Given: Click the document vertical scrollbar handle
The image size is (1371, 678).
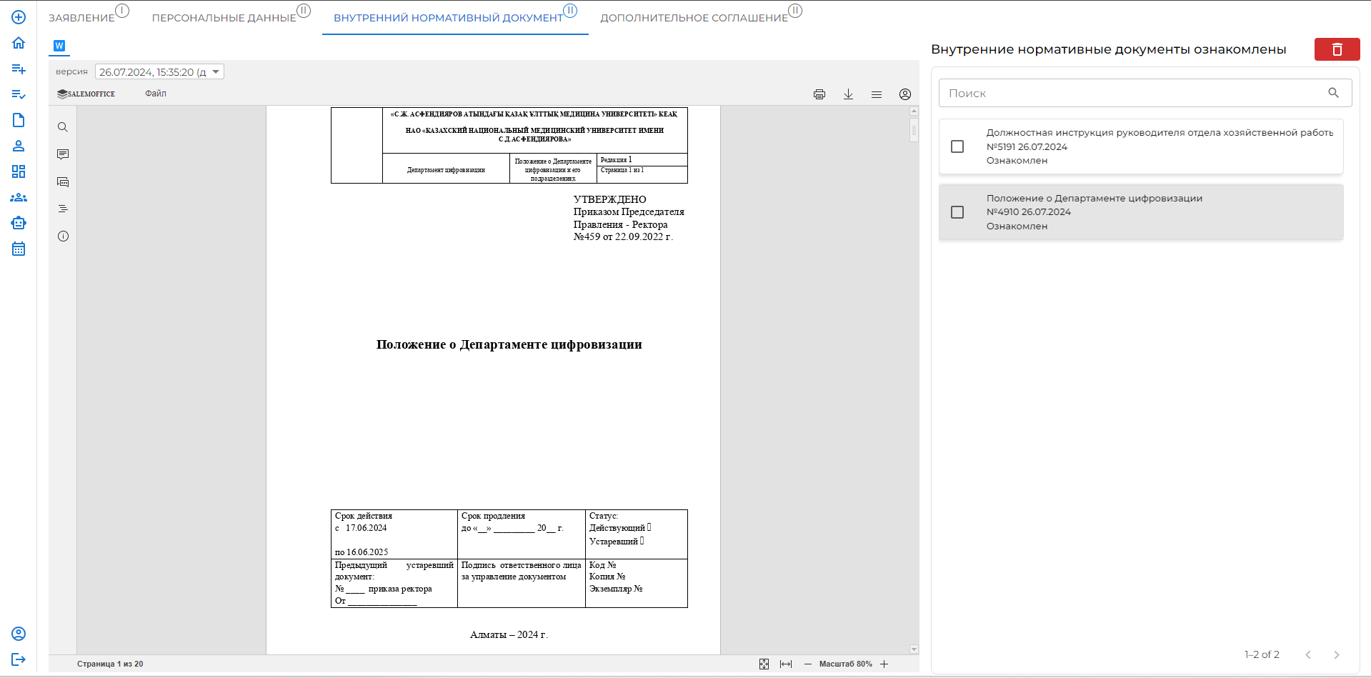Looking at the screenshot, I should point(914,130).
